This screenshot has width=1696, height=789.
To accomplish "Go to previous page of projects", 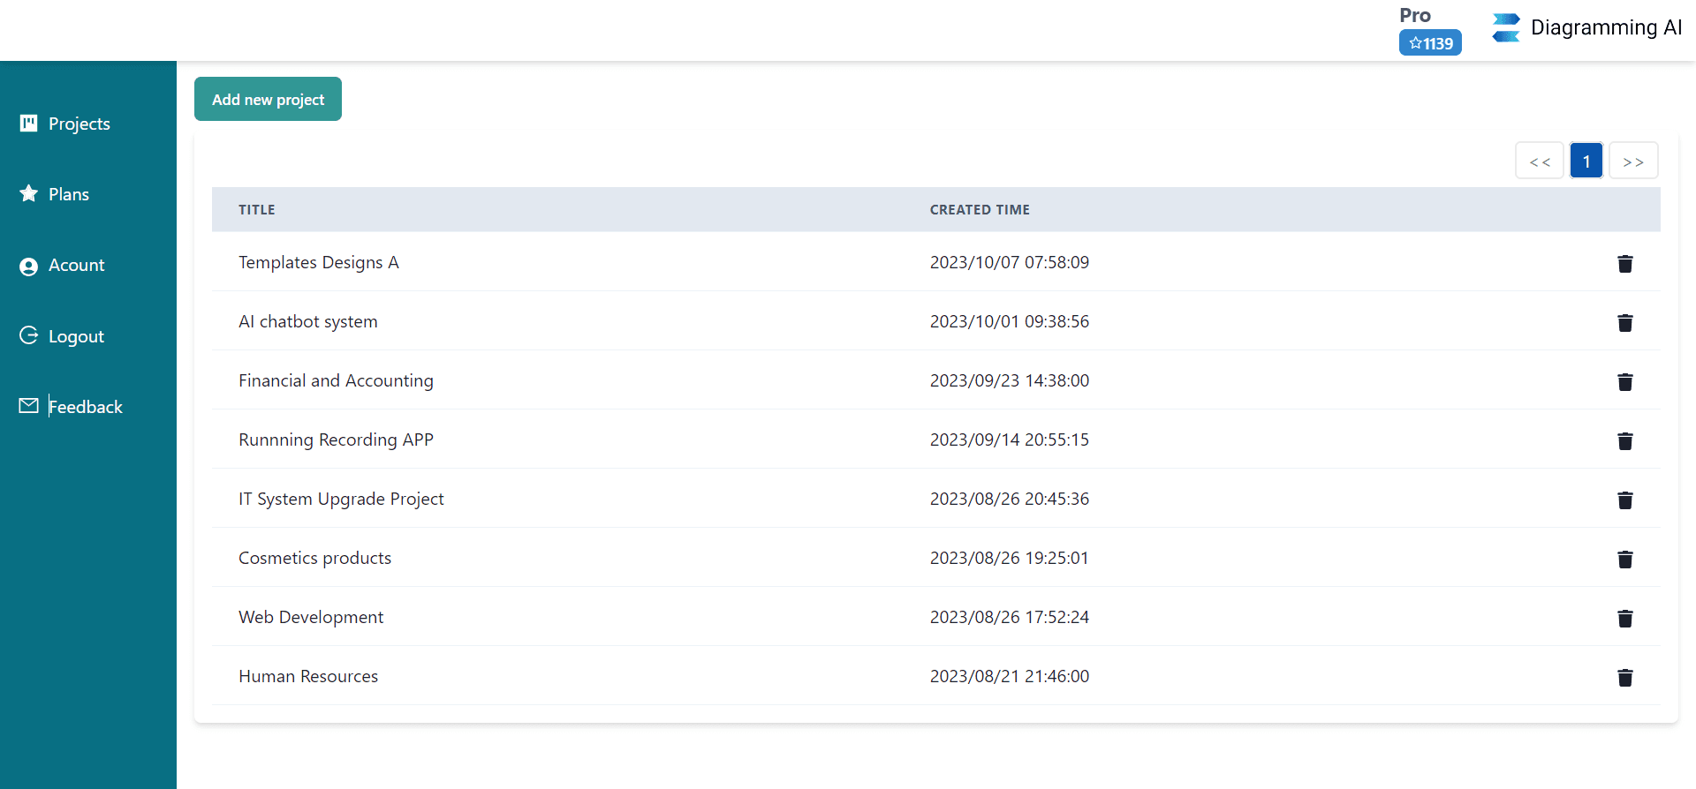I will pyautogui.click(x=1540, y=162).
